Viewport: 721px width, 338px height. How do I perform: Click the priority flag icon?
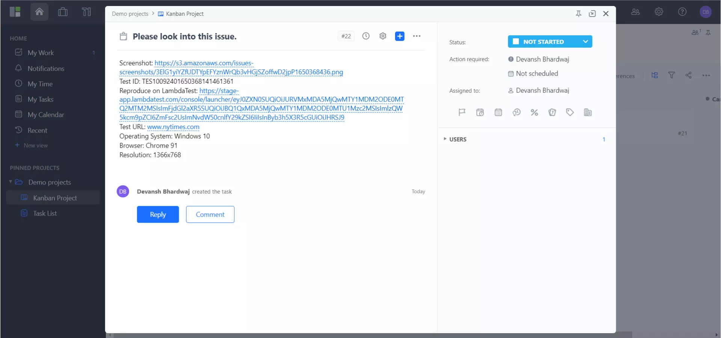[462, 112]
